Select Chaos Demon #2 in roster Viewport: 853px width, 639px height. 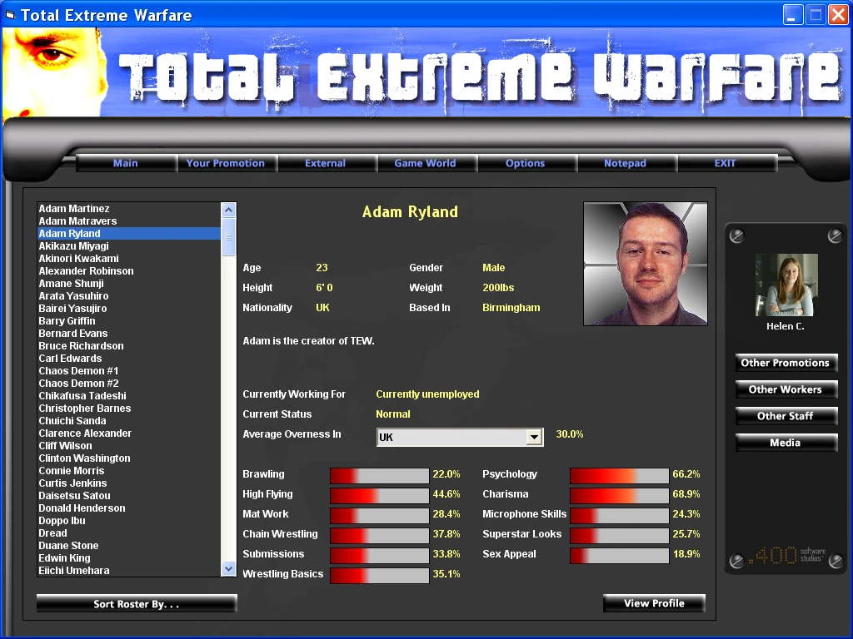click(129, 384)
